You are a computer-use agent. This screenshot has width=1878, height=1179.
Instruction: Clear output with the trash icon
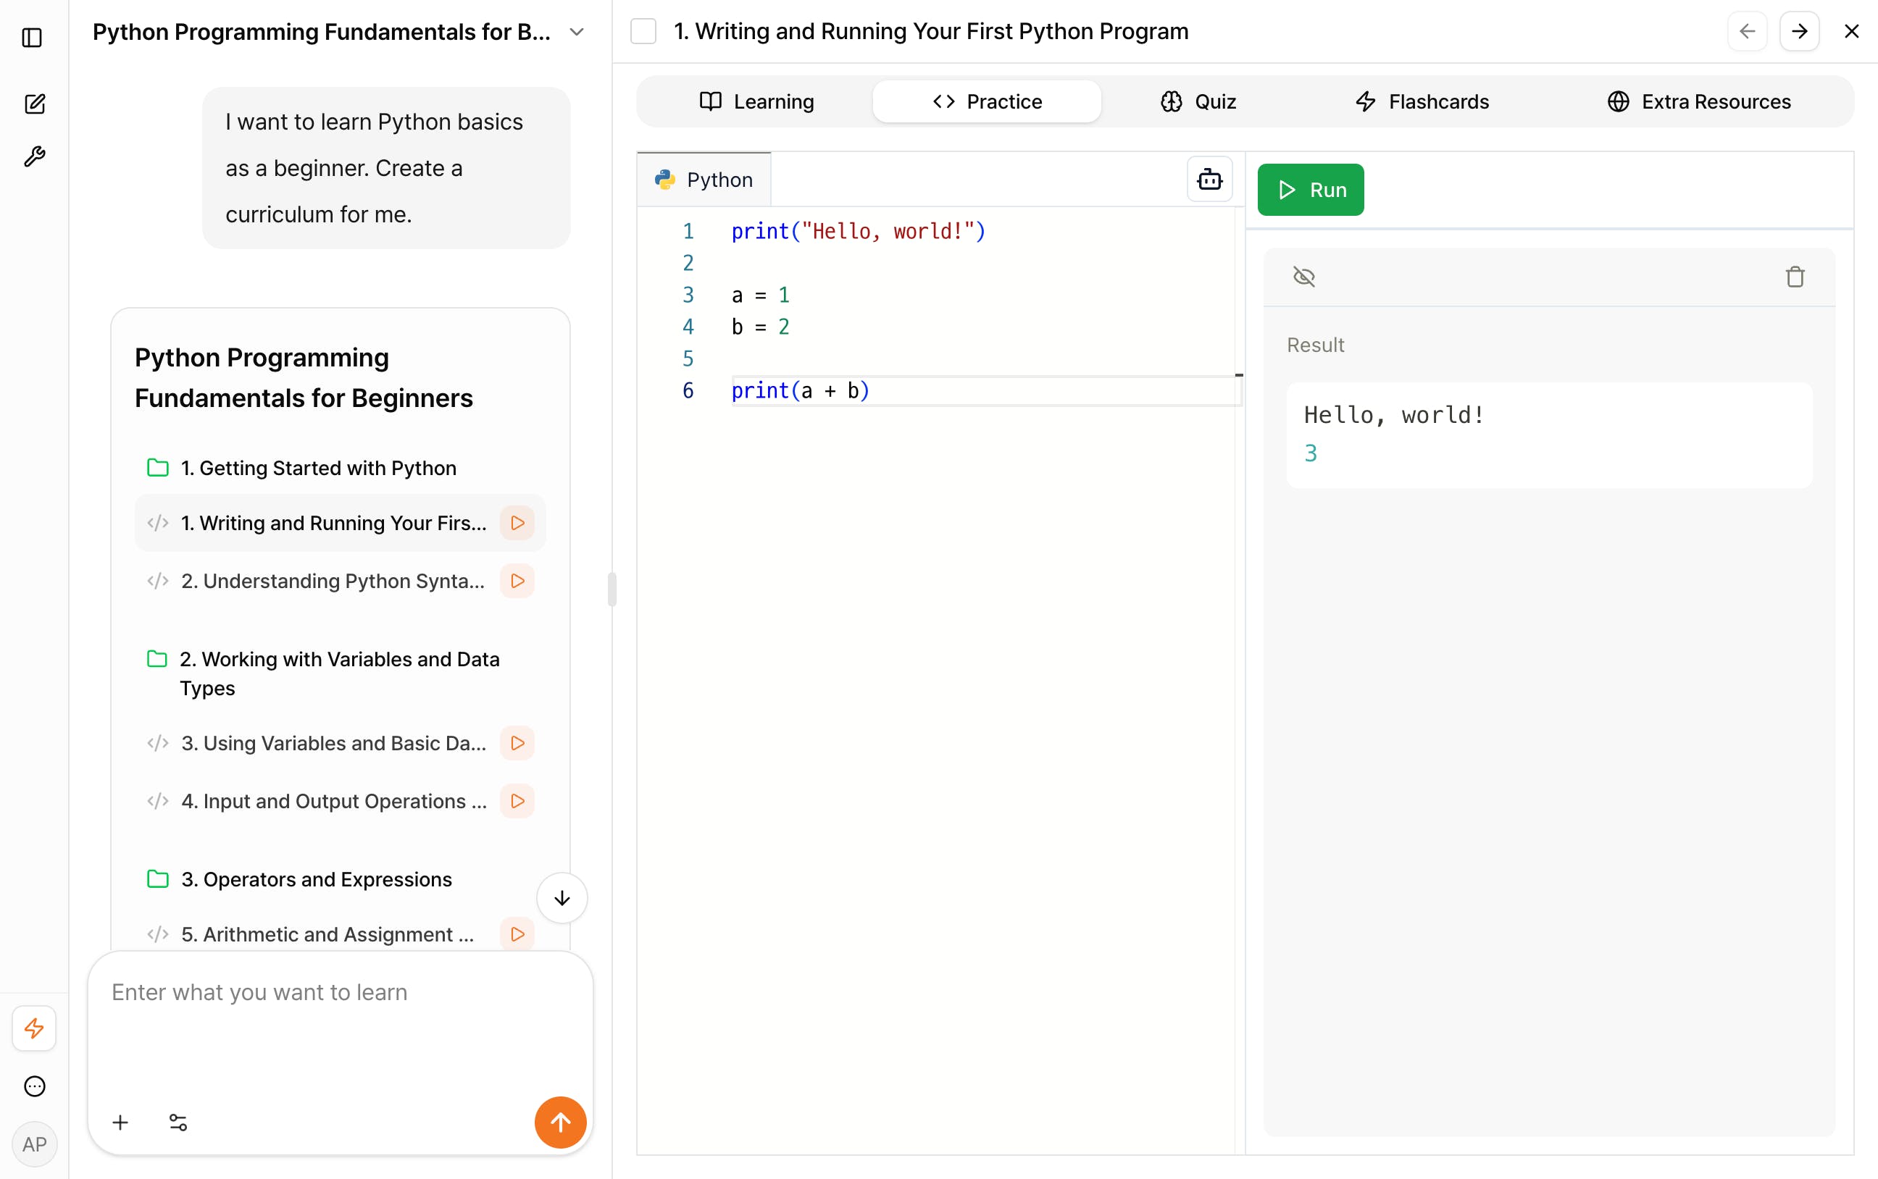coord(1795,277)
